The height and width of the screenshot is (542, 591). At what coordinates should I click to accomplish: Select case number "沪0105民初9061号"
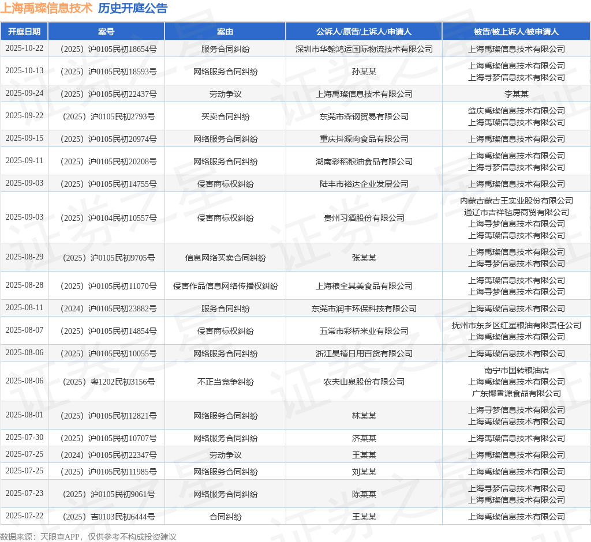123,495
